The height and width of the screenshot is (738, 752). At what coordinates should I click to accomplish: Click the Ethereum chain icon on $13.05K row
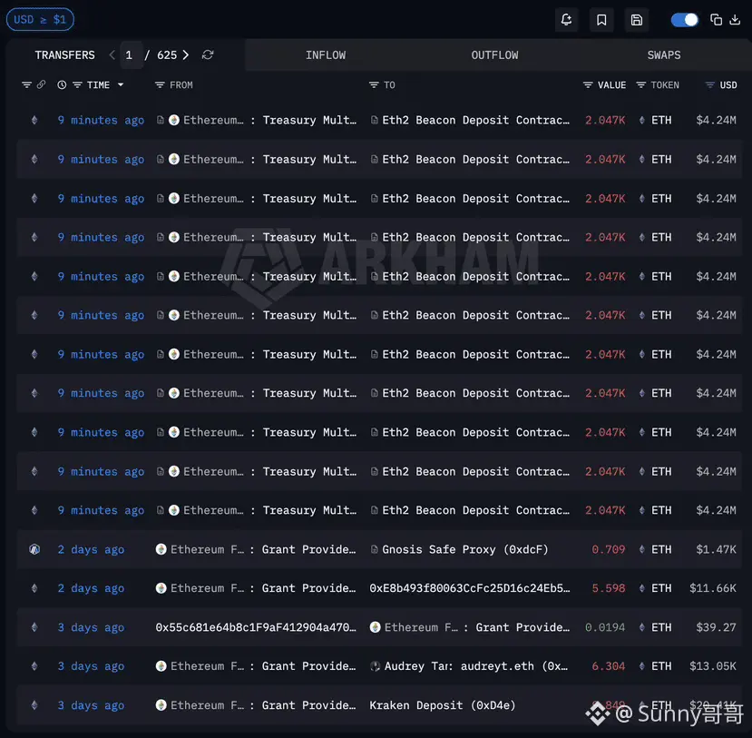34,666
